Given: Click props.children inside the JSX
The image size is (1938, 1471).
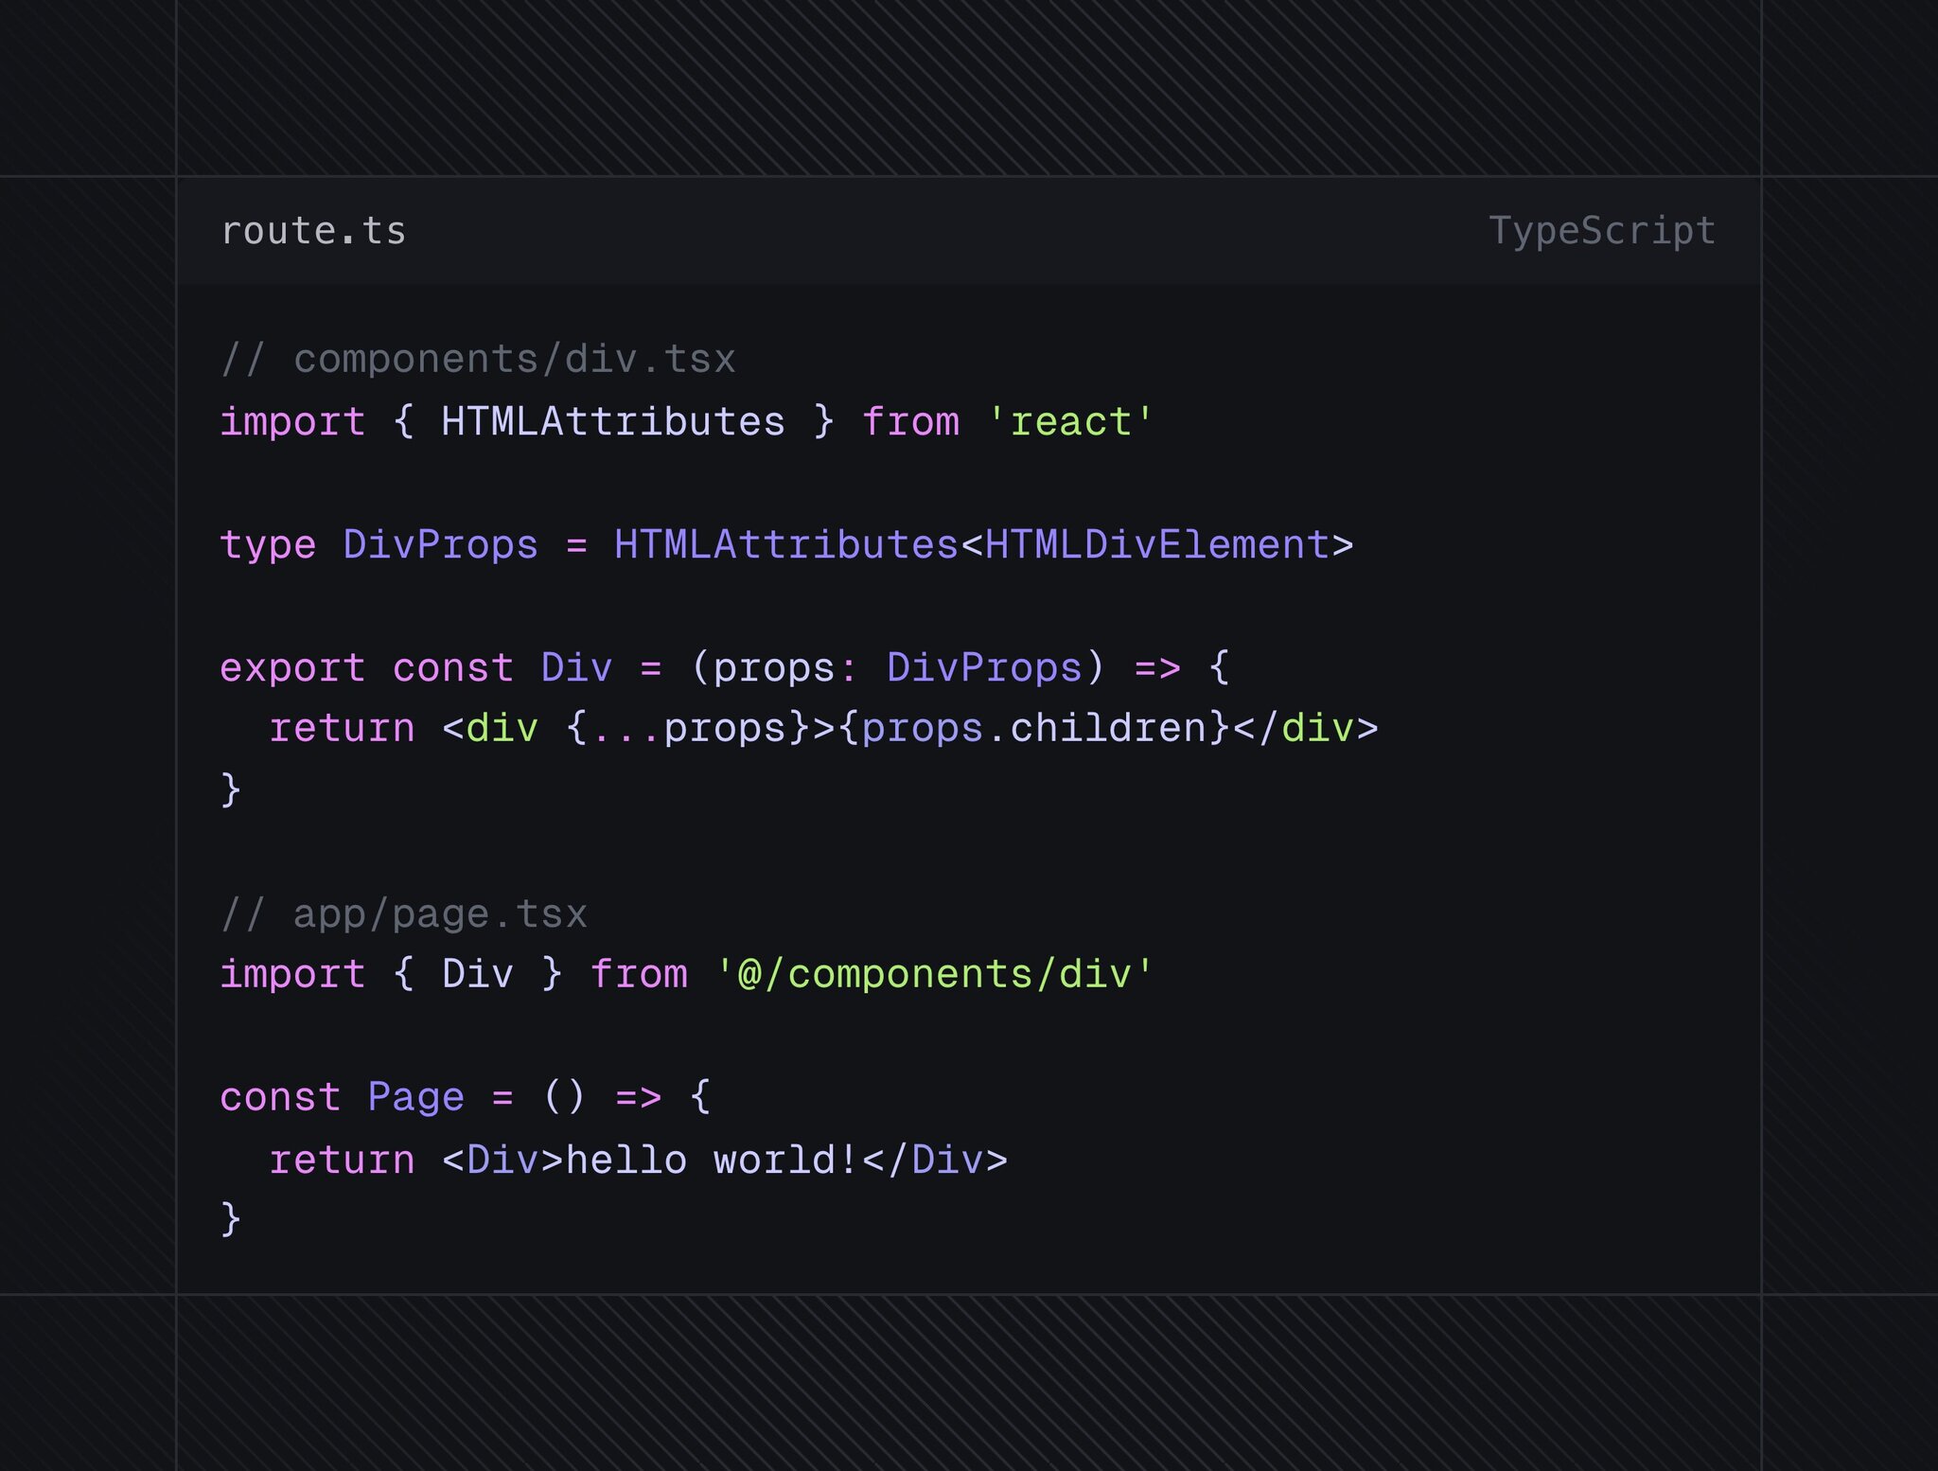Looking at the screenshot, I should pyautogui.click(x=1033, y=729).
